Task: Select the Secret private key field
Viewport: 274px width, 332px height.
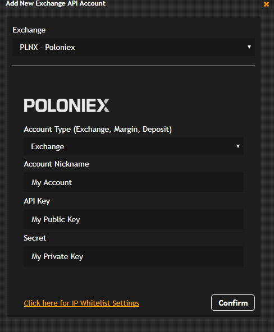Action: tap(134, 256)
